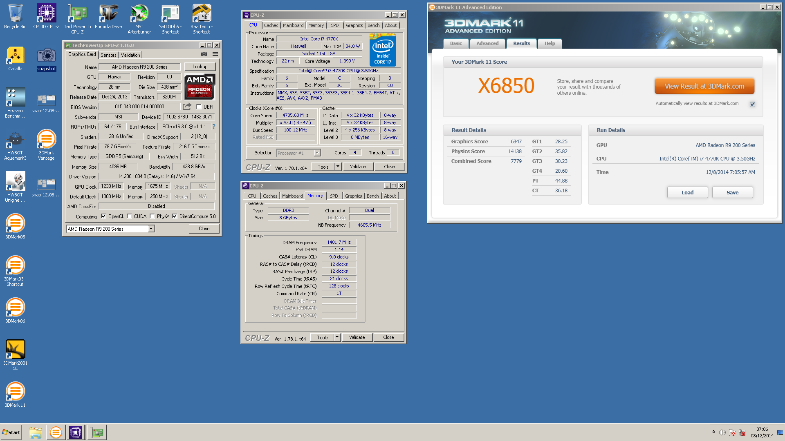
Task: Click the AMD Radeon Graphics logo
Action: tap(200, 87)
